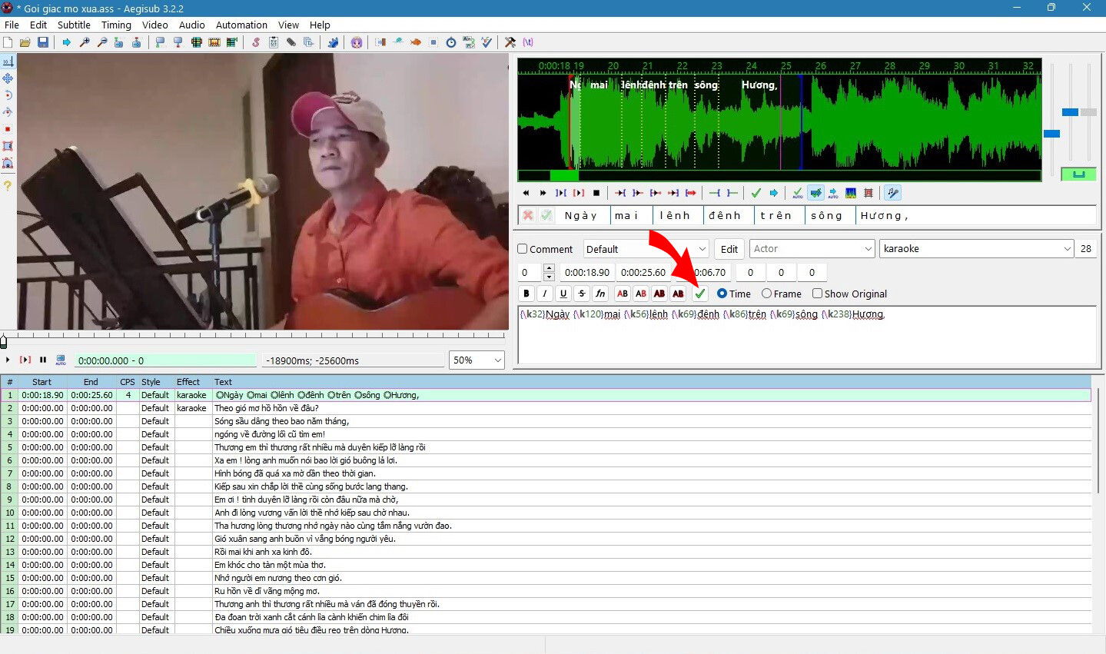1106x654 pixels.
Task: Open the script Properties clipboard icon
Action: click(273, 42)
